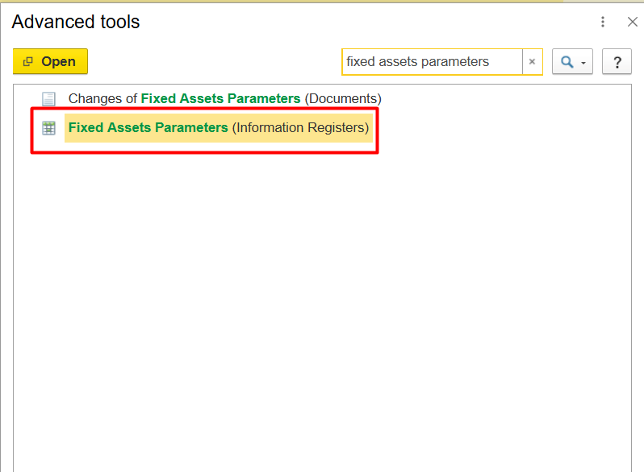Select Fixed Assets Parameters (Information Registers)

click(x=219, y=128)
